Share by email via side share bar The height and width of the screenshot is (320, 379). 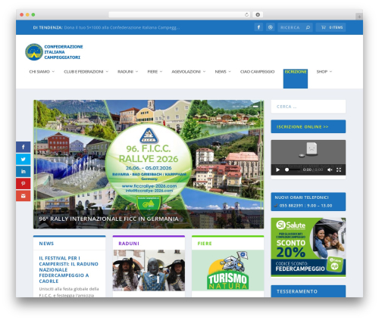tap(23, 196)
